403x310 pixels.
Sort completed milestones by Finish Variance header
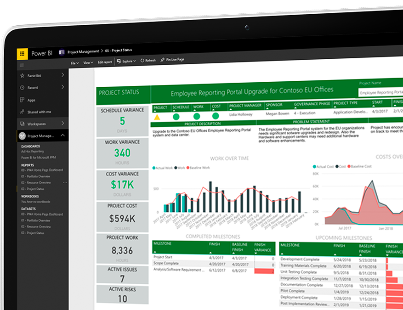pyautogui.click(x=262, y=248)
